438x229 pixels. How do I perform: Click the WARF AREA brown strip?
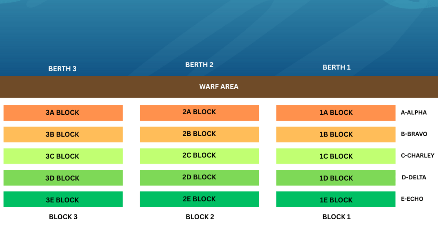pos(219,87)
